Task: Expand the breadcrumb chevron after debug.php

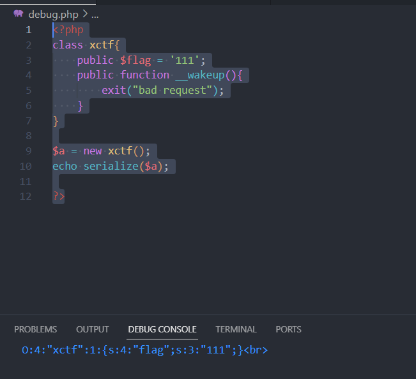Action: pyautogui.click(x=85, y=14)
